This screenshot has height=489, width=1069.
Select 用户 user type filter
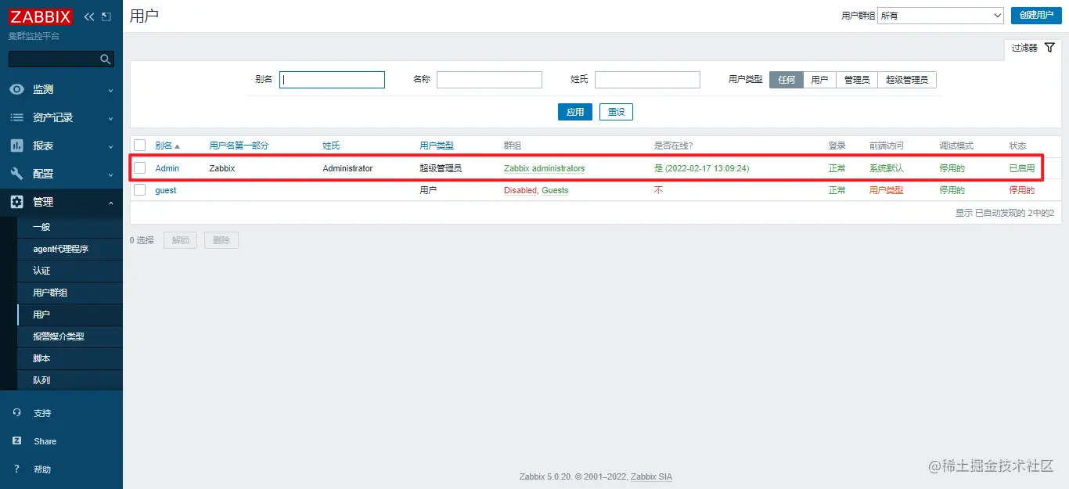click(x=819, y=80)
